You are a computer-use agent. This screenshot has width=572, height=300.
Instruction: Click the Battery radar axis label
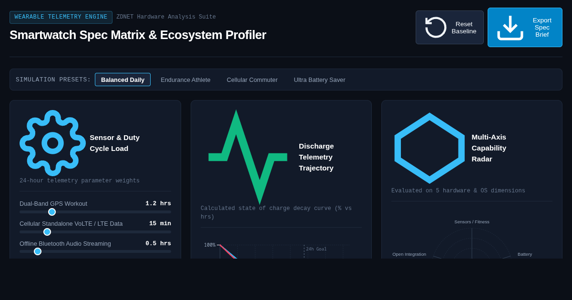tap(525, 254)
